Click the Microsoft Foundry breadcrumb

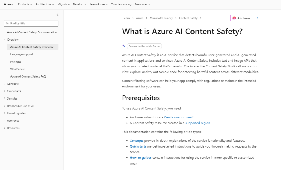[x=161, y=18]
